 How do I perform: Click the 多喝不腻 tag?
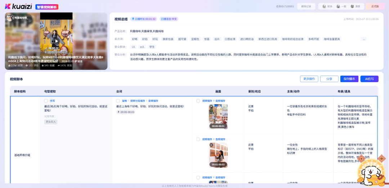coord(314,39)
